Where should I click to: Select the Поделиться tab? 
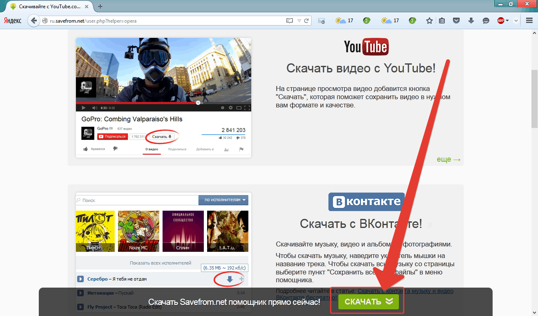[177, 149]
